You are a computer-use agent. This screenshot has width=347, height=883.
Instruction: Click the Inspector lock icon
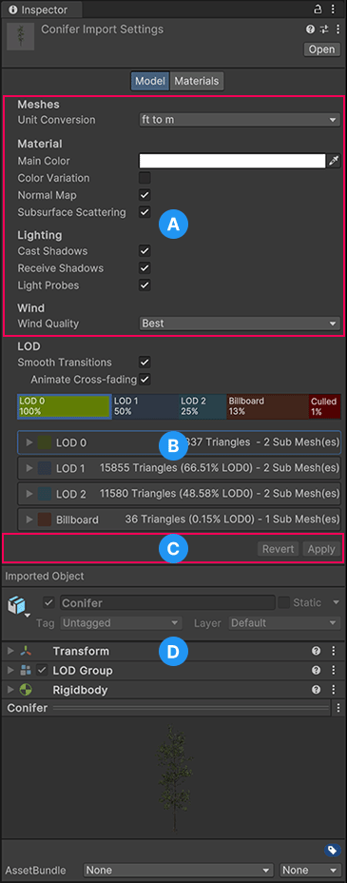[318, 9]
